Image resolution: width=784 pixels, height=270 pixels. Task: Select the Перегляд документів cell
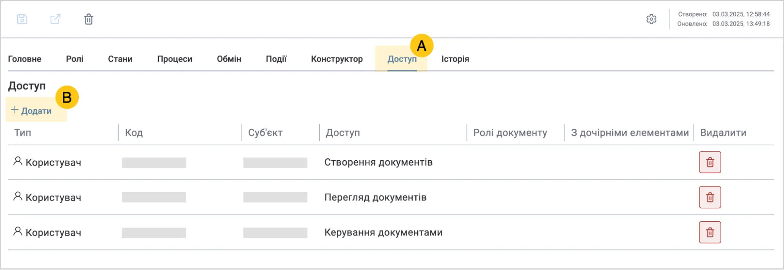(375, 197)
